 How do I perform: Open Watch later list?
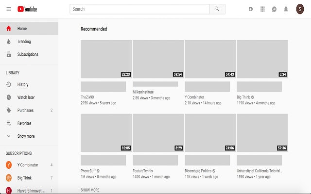(29, 97)
